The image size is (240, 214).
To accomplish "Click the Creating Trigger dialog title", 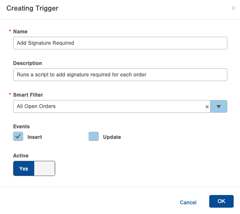I will [32, 8].
